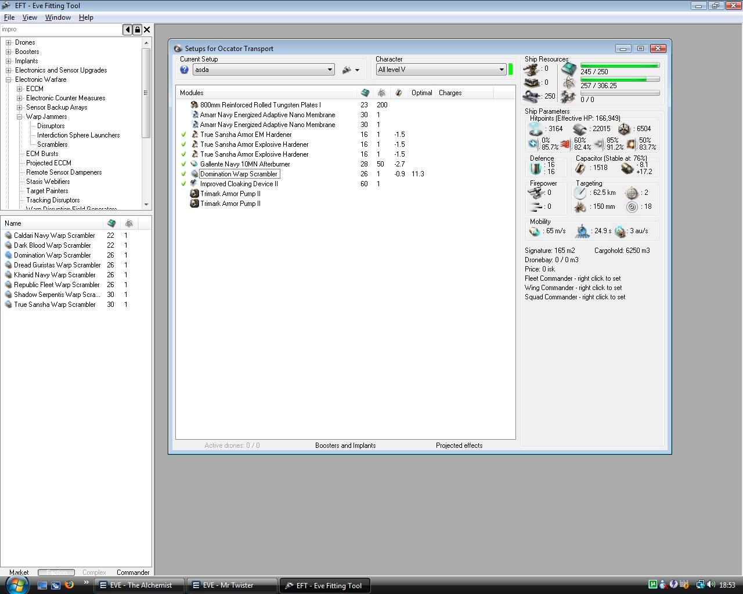Click the calibration icon showing 250

532,96
